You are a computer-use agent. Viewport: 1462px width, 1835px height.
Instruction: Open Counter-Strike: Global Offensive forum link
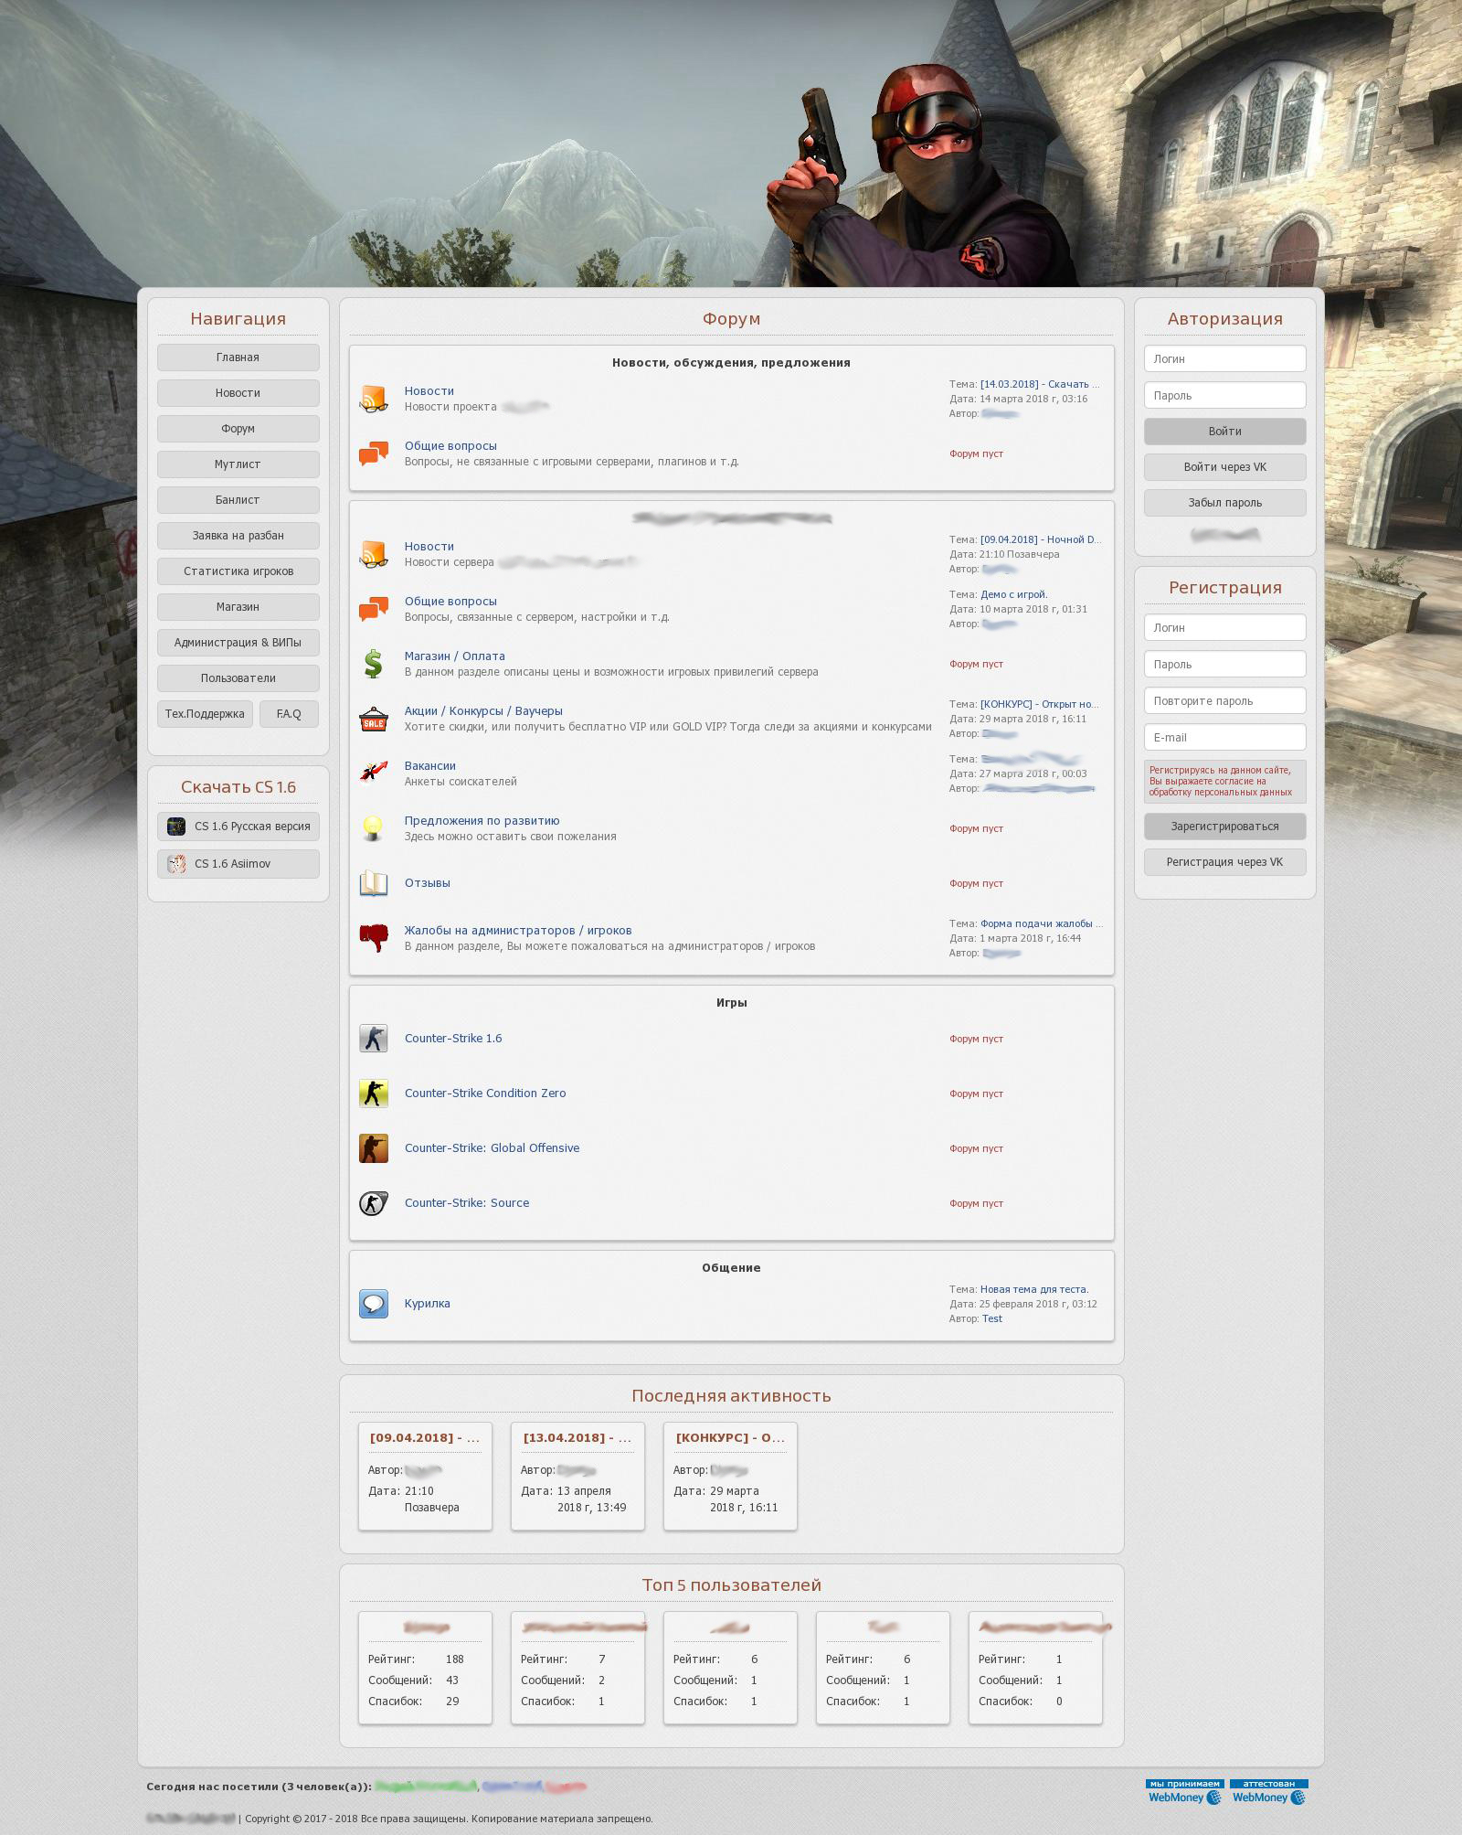click(x=493, y=1148)
